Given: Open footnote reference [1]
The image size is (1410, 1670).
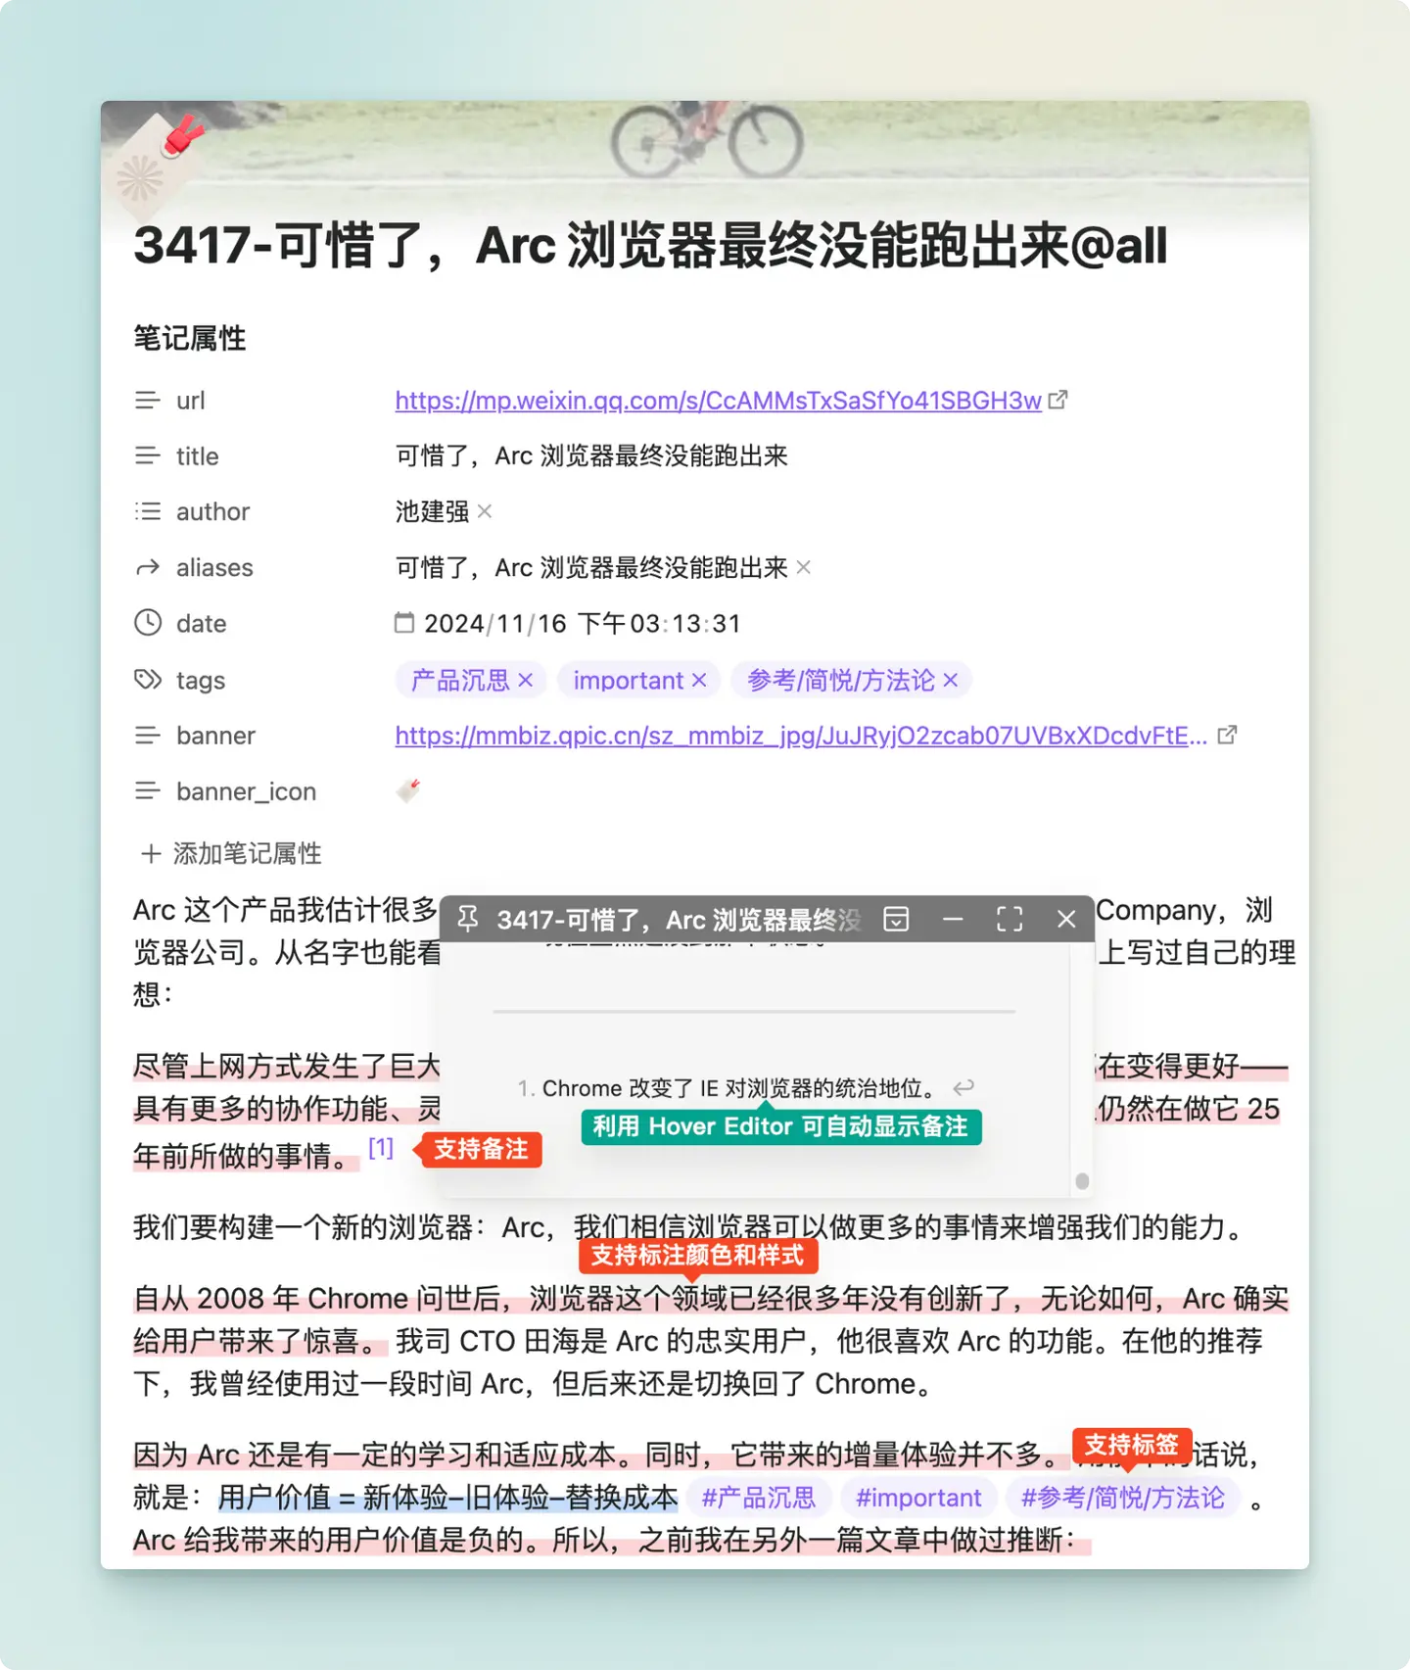Looking at the screenshot, I should tap(381, 1148).
